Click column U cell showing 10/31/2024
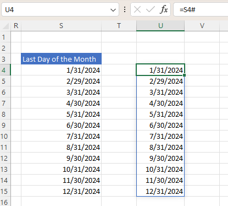The width and height of the screenshot is (228, 206). 160,169
